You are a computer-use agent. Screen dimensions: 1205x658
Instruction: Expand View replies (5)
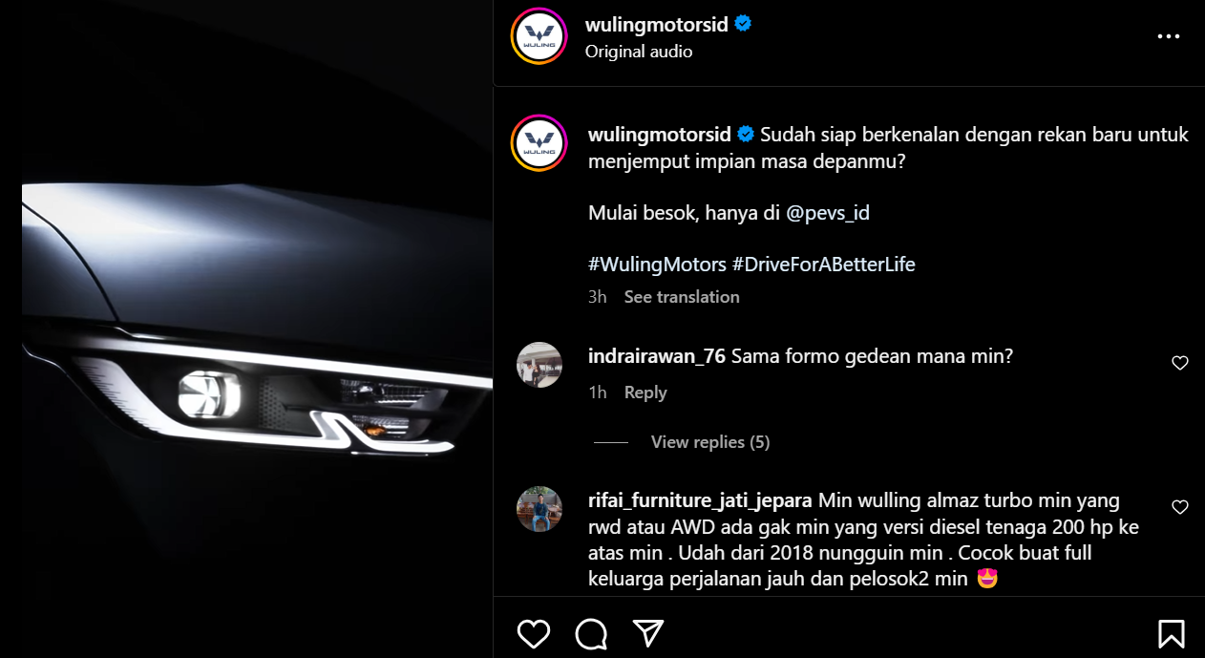click(x=710, y=442)
